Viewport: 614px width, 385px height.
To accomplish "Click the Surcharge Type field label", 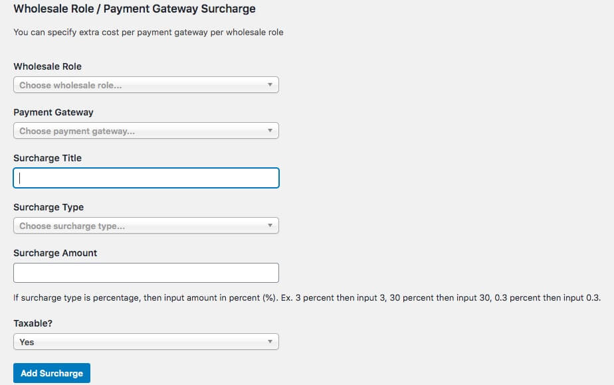I will point(49,207).
